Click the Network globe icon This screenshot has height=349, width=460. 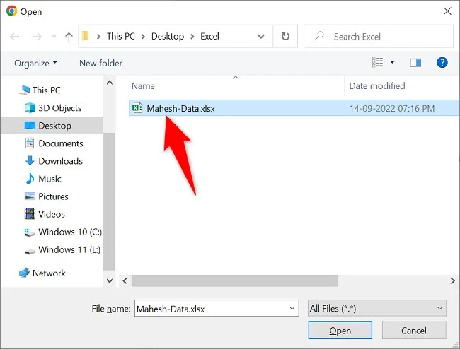[x=24, y=273]
